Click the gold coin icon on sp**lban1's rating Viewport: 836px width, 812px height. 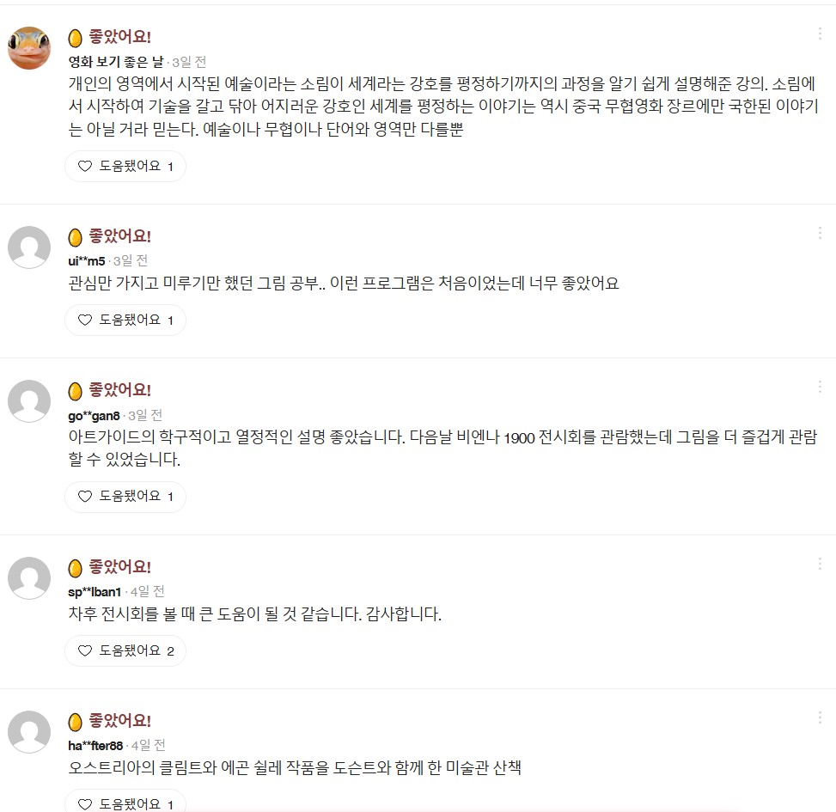[76, 568]
